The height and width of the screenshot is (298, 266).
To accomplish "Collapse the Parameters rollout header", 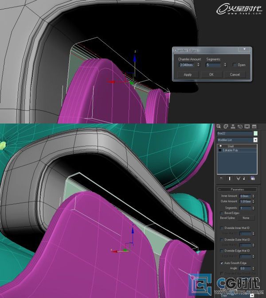I will (x=237, y=189).
